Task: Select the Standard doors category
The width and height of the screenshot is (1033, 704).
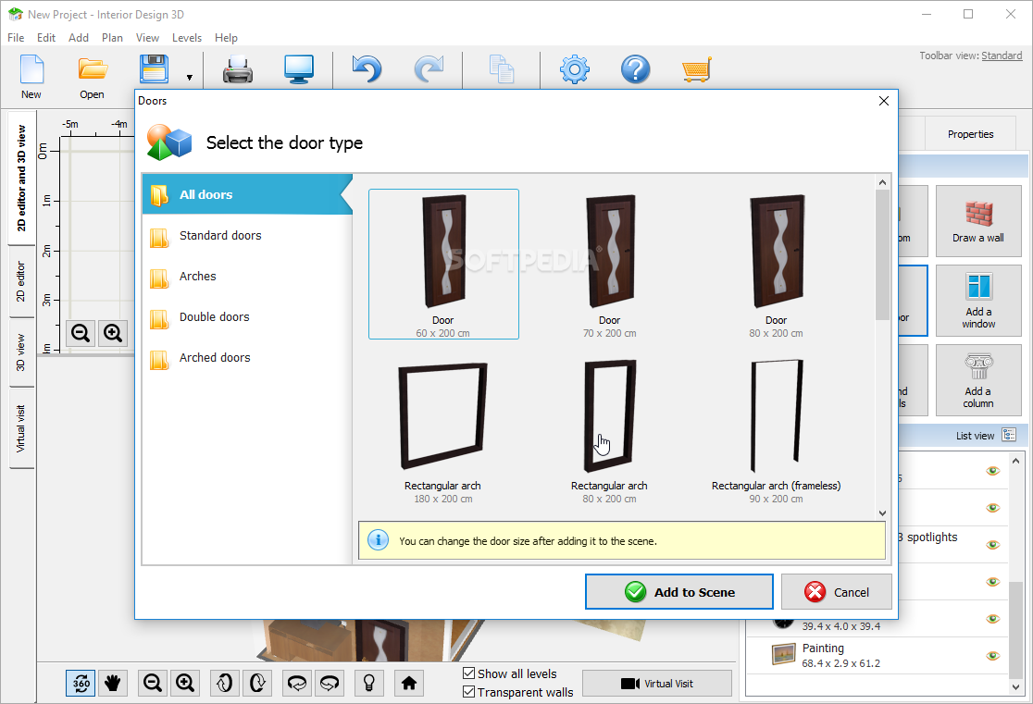Action: pyautogui.click(x=247, y=235)
